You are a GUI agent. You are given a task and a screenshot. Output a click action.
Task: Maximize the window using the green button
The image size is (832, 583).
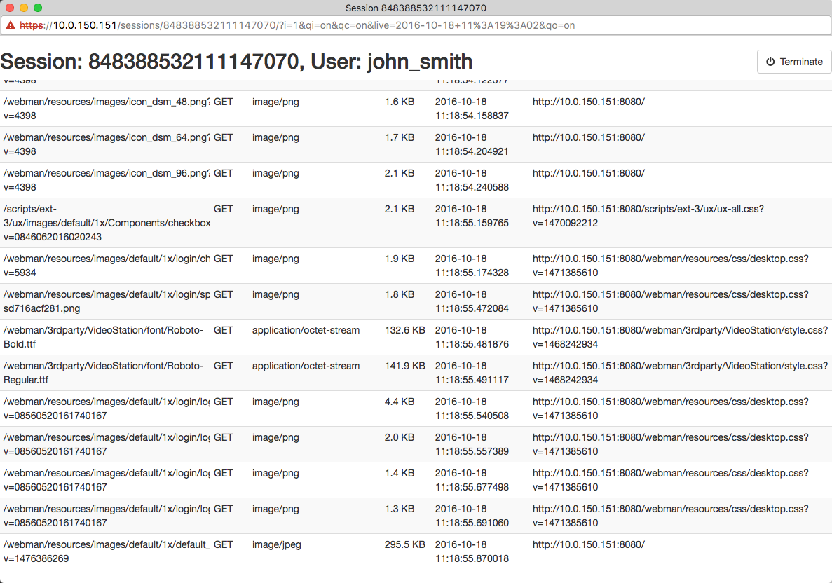[x=38, y=8]
